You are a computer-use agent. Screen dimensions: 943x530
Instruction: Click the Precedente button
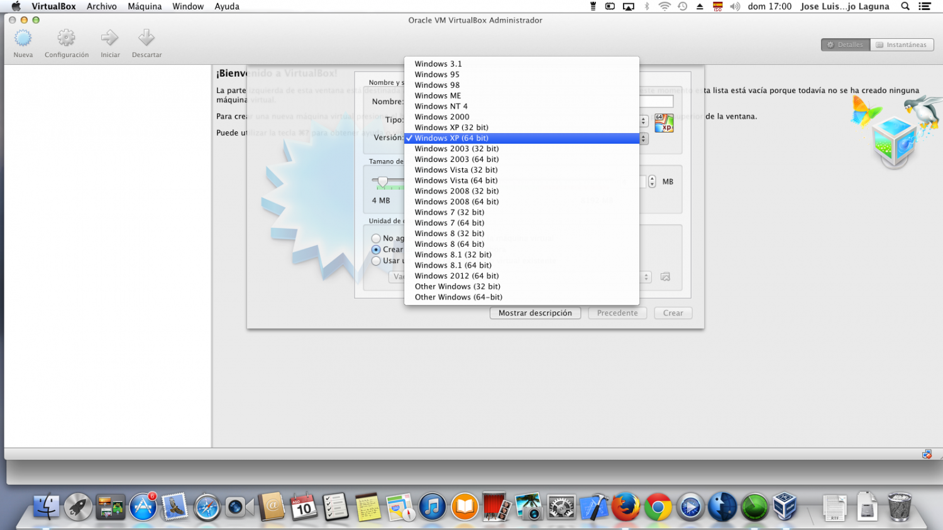click(617, 313)
